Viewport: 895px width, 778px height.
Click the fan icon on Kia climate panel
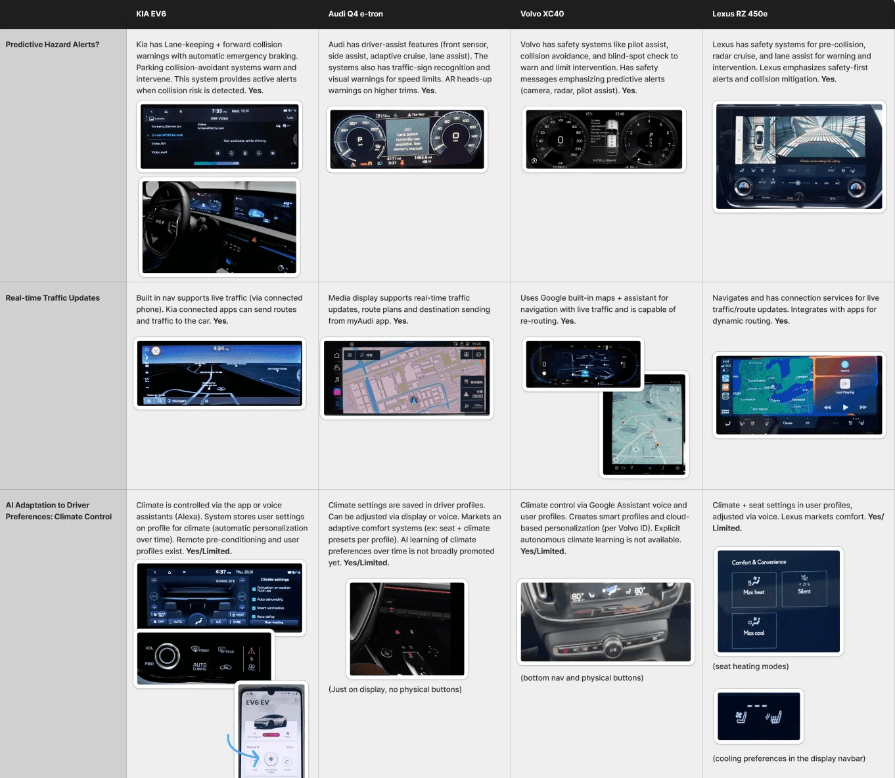click(252, 667)
